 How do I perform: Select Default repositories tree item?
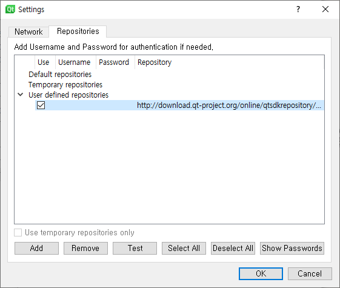click(x=60, y=75)
